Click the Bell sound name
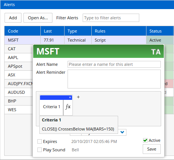 tap(75, 150)
